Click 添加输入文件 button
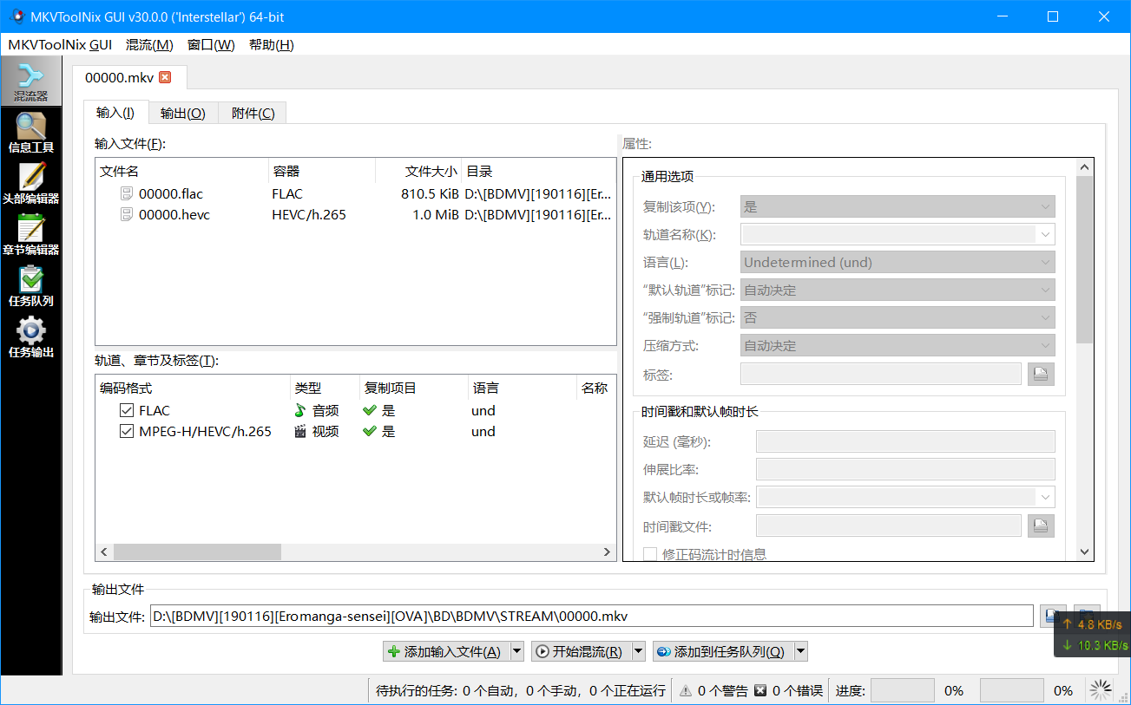 click(x=446, y=651)
